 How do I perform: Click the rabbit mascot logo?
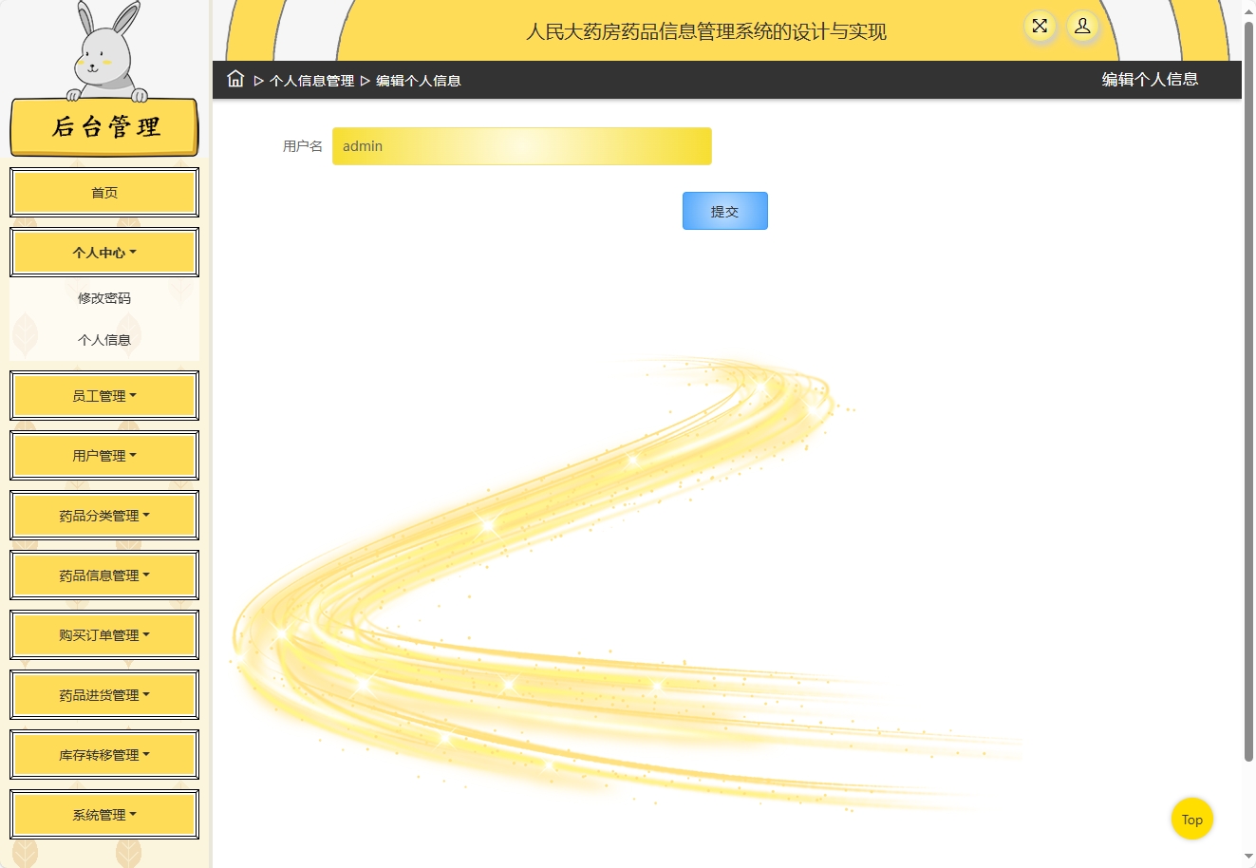pyautogui.click(x=106, y=52)
